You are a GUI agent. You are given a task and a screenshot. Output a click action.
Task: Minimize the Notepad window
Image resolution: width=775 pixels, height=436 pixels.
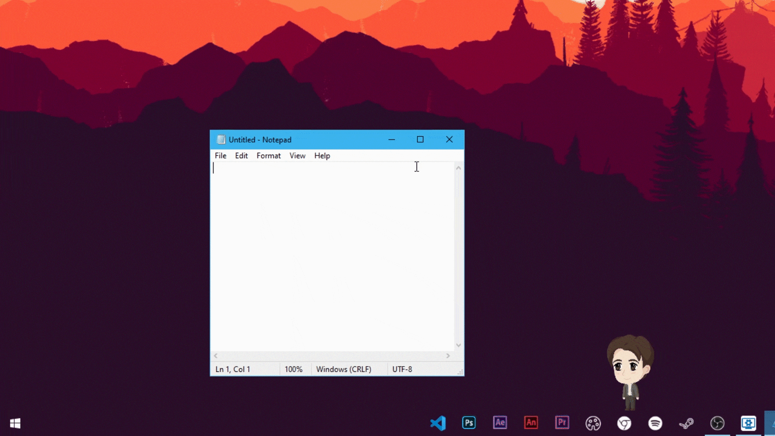pyautogui.click(x=392, y=140)
